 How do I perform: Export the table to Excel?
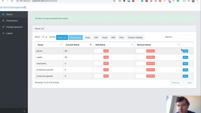point(105,38)
